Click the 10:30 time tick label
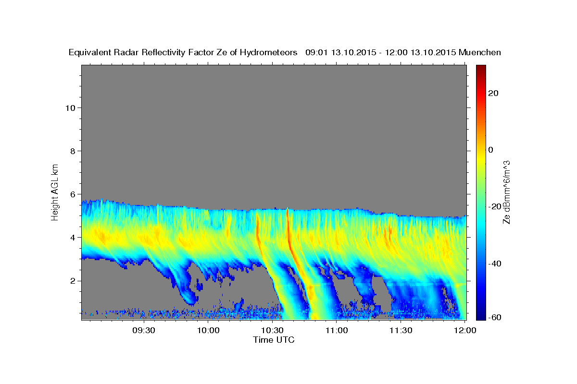This screenshot has width=577, height=384. tap(272, 330)
